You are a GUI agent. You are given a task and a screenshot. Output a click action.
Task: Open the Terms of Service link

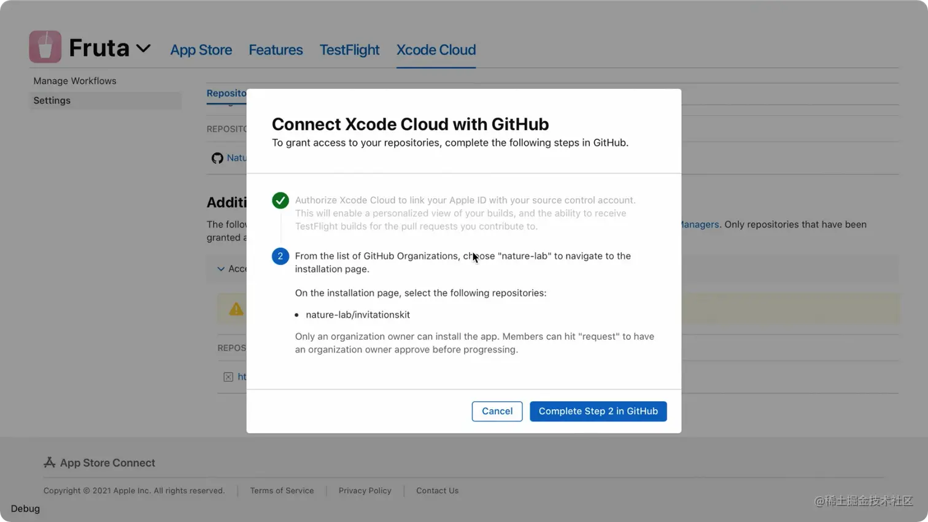point(282,491)
